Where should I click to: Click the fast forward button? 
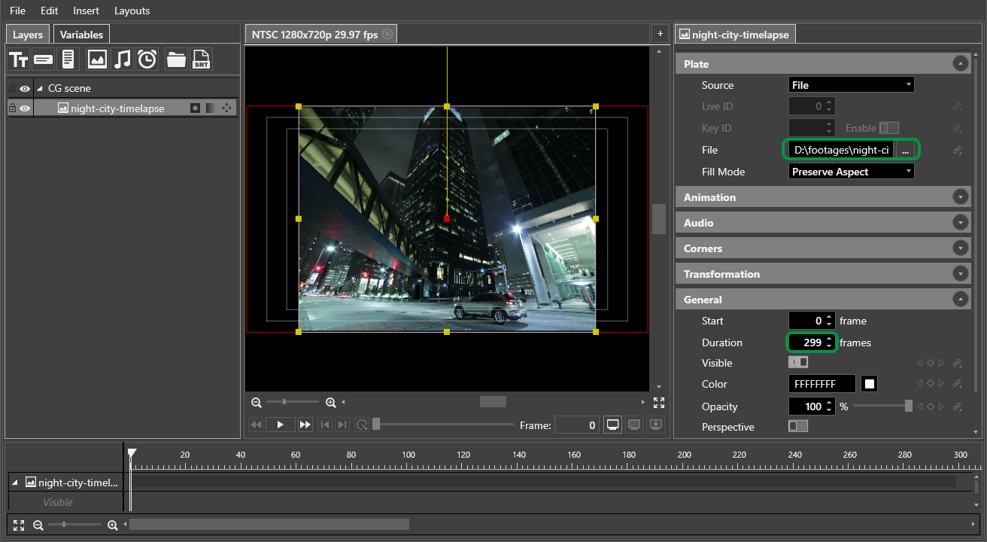(x=305, y=425)
